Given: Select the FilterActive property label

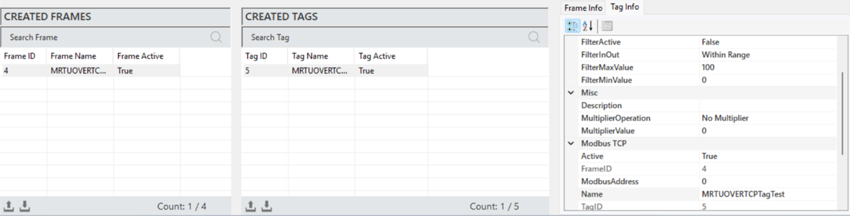Looking at the screenshot, I should [600, 42].
